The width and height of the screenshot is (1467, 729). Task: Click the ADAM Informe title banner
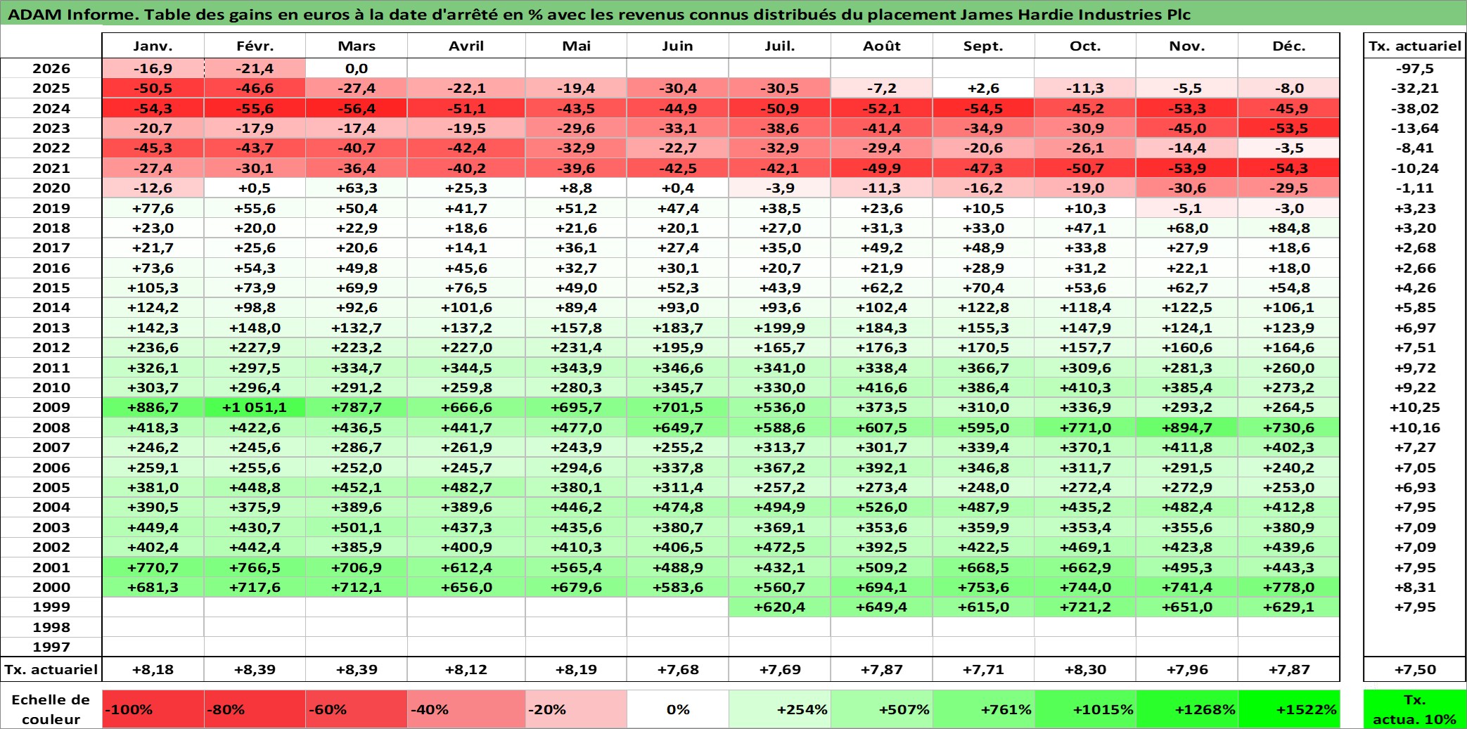tap(733, 13)
